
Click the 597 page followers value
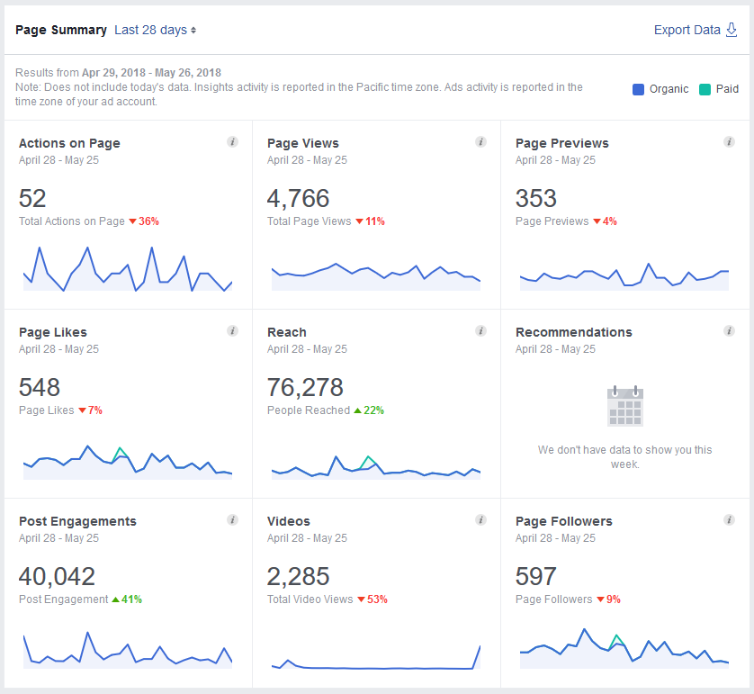point(535,576)
